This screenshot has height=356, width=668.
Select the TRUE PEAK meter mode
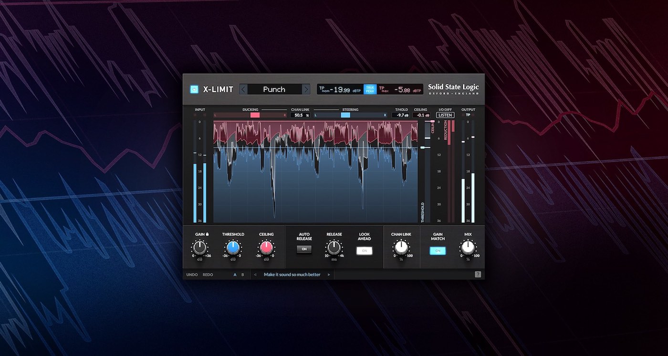(370, 89)
